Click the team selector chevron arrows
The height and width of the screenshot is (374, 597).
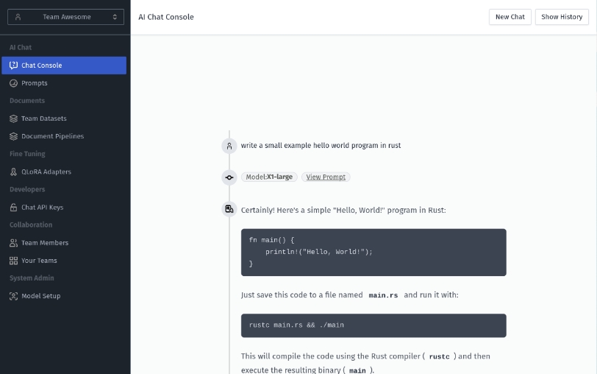click(x=115, y=17)
